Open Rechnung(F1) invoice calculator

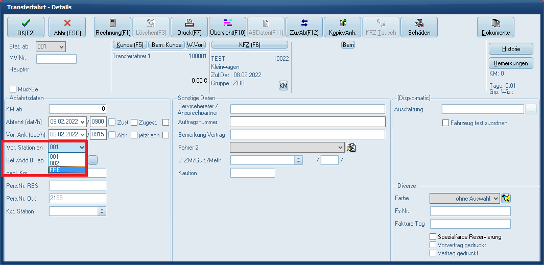[x=113, y=27]
